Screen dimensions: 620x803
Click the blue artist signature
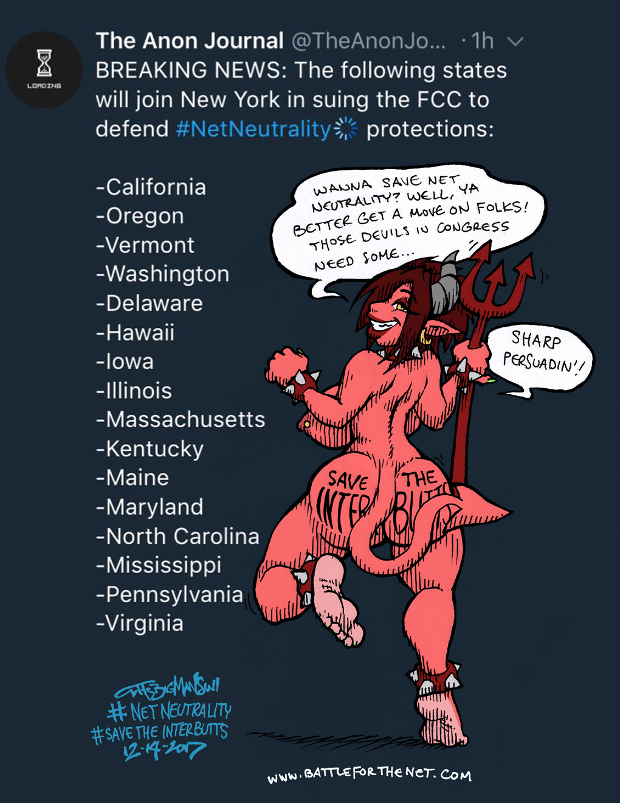pyautogui.click(x=168, y=688)
